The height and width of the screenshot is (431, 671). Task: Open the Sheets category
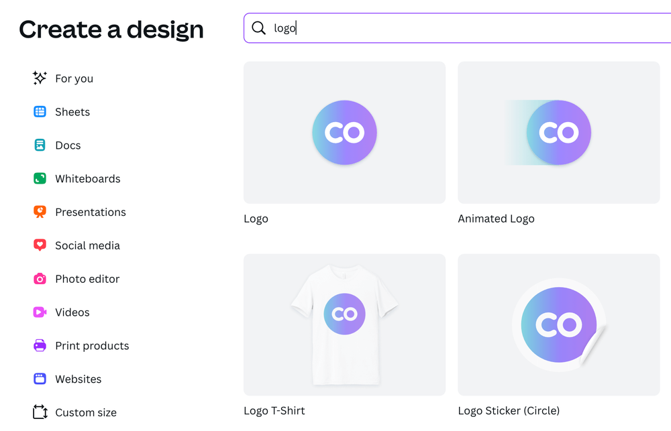[x=72, y=112]
